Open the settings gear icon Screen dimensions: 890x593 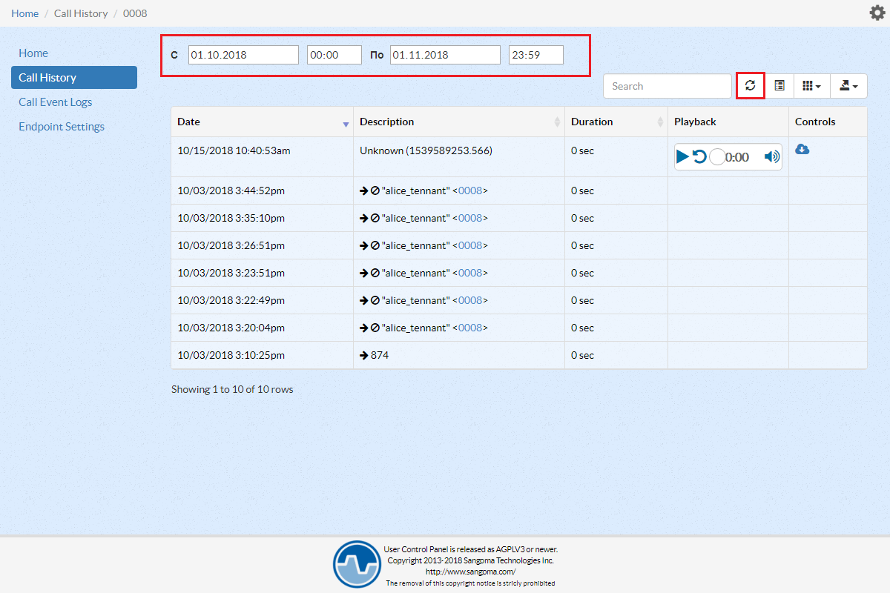(x=877, y=13)
